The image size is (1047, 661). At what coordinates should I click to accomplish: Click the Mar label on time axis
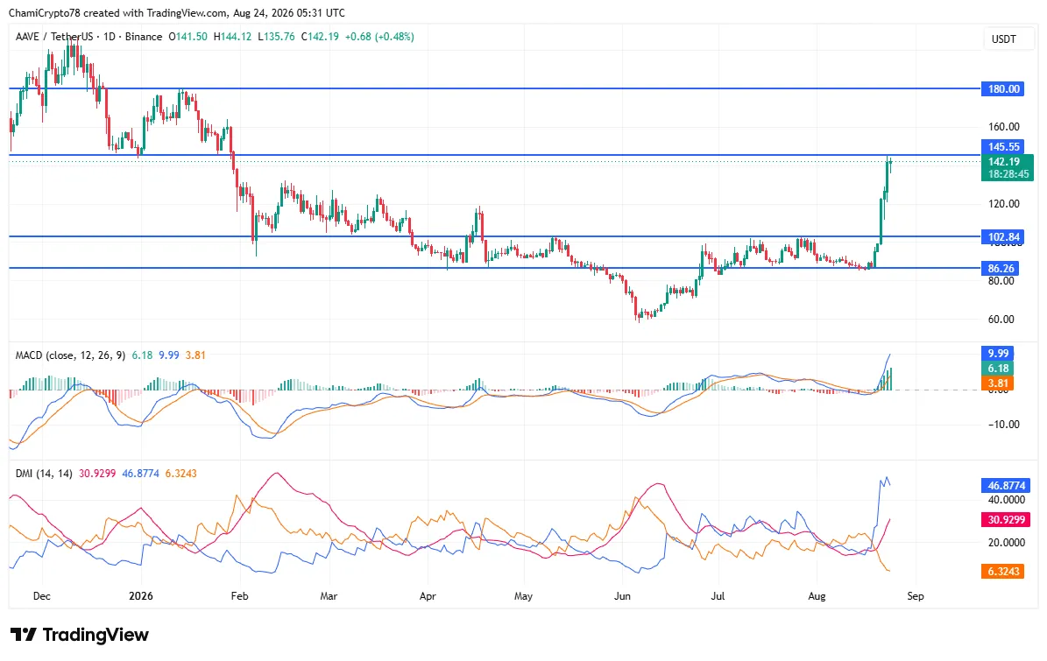point(329,595)
